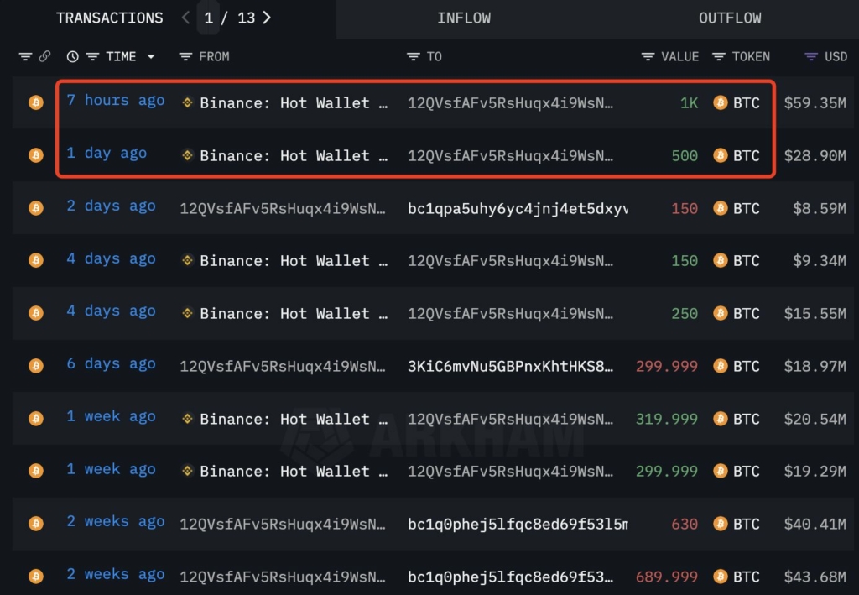The image size is (859, 595).
Task: Open sender address 12QVsfAFv5RsHuqx4i9WsN on 2 days ago row
Action: (283, 209)
